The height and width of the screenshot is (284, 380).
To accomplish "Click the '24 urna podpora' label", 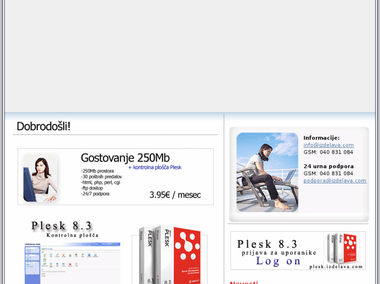I will [x=329, y=166].
